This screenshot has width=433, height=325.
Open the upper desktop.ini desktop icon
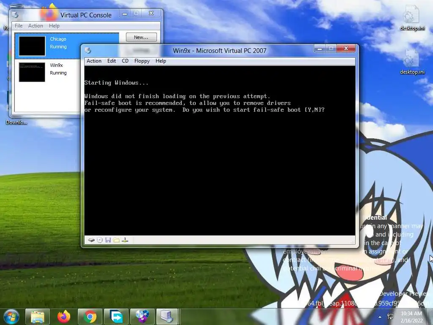(x=412, y=18)
